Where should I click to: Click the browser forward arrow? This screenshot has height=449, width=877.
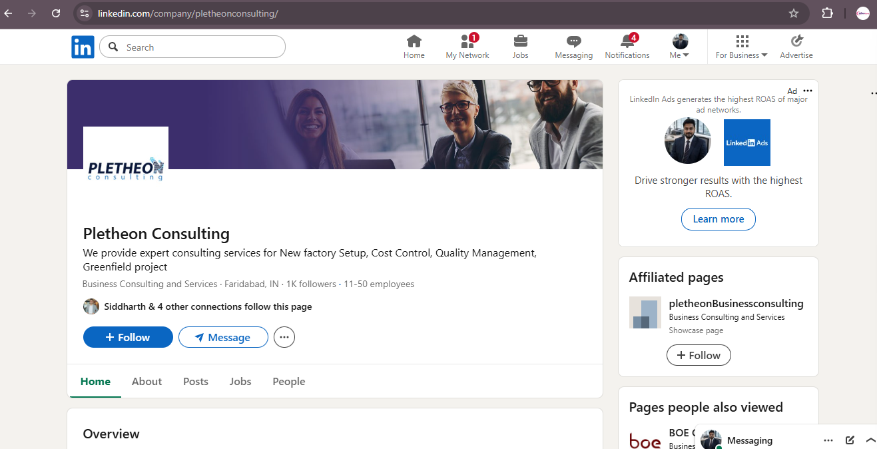click(32, 13)
